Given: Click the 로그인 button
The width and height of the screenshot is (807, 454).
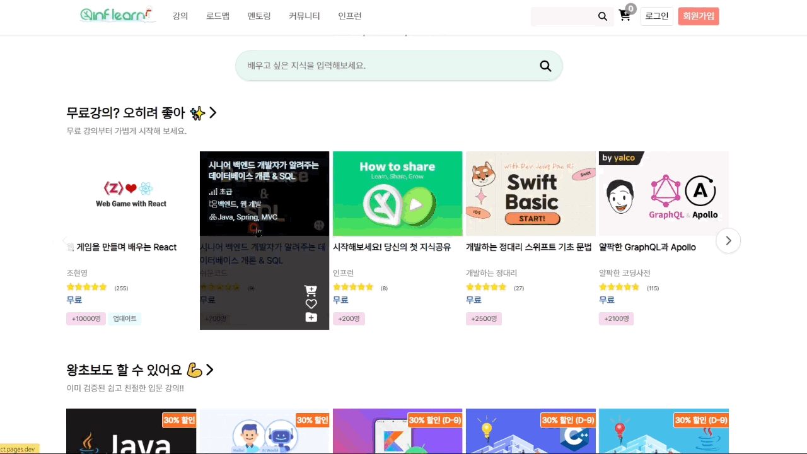Looking at the screenshot, I should (656, 16).
